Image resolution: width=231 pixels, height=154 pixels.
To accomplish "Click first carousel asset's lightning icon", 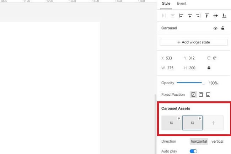I will (179, 118).
